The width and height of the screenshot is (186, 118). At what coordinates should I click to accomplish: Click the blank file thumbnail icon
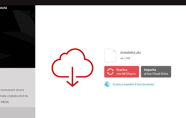point(110,55)
